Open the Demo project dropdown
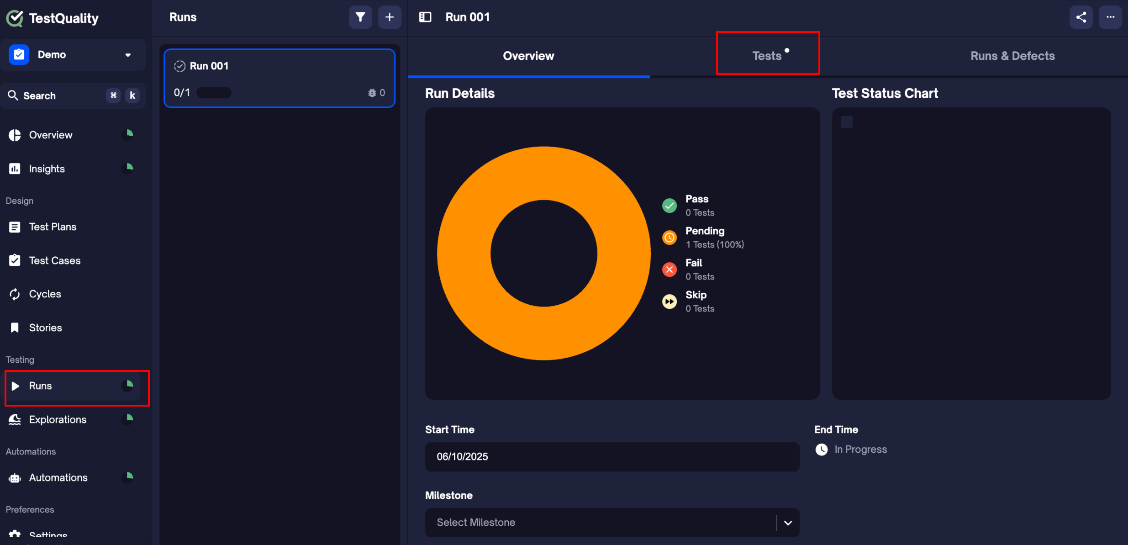This screenshot has width=1128, height=545. coord(73,55)
